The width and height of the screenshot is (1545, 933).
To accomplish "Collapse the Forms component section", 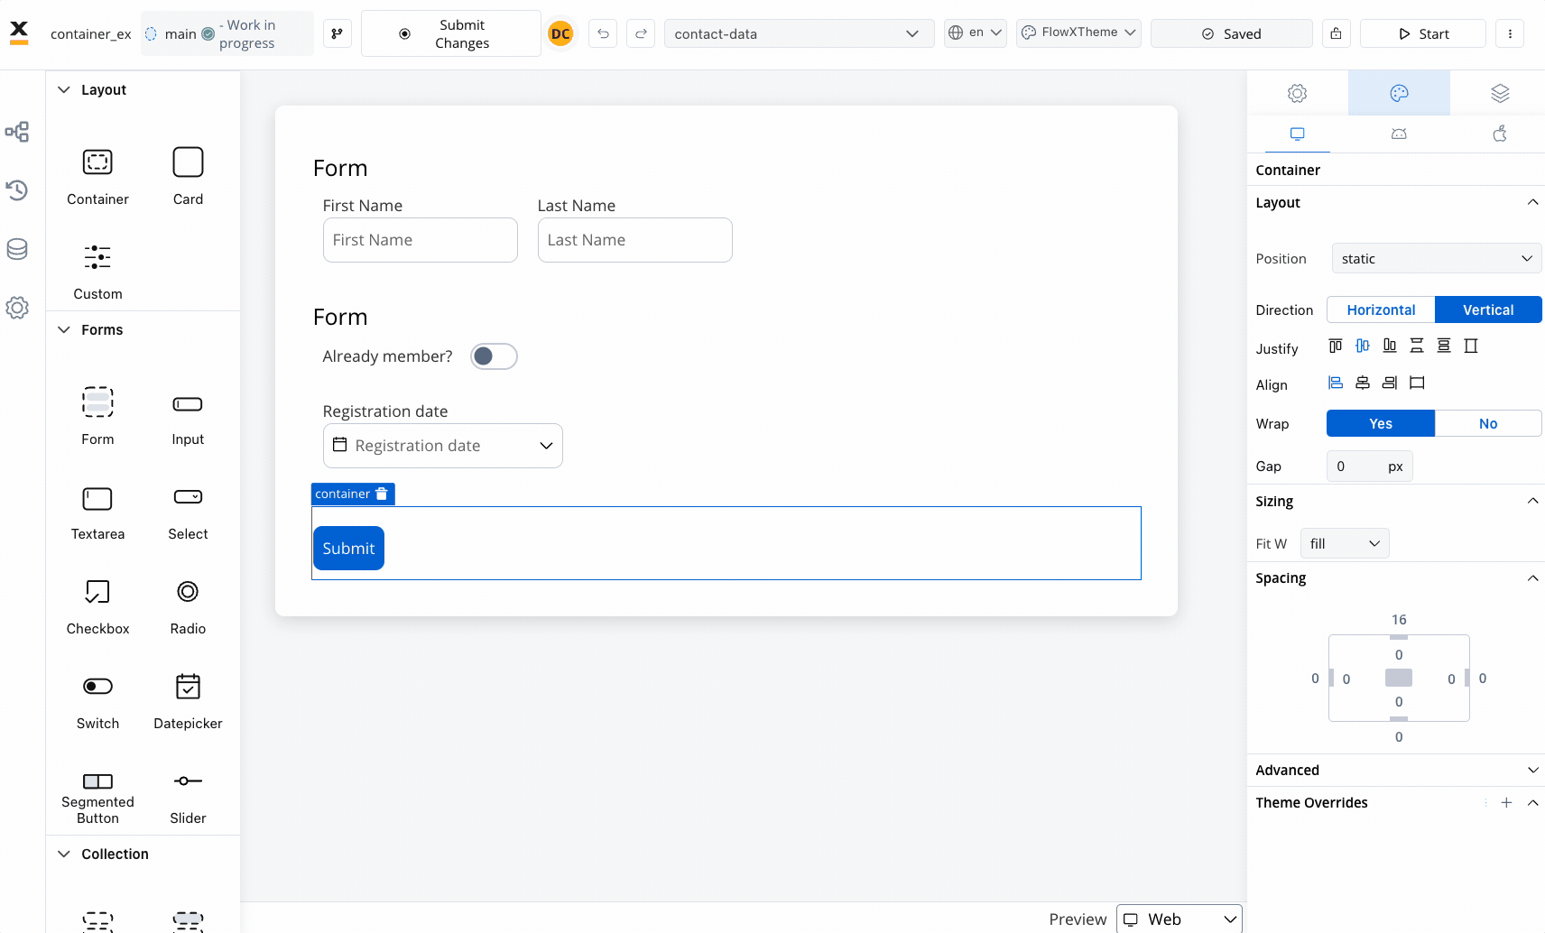I will 64,329.
